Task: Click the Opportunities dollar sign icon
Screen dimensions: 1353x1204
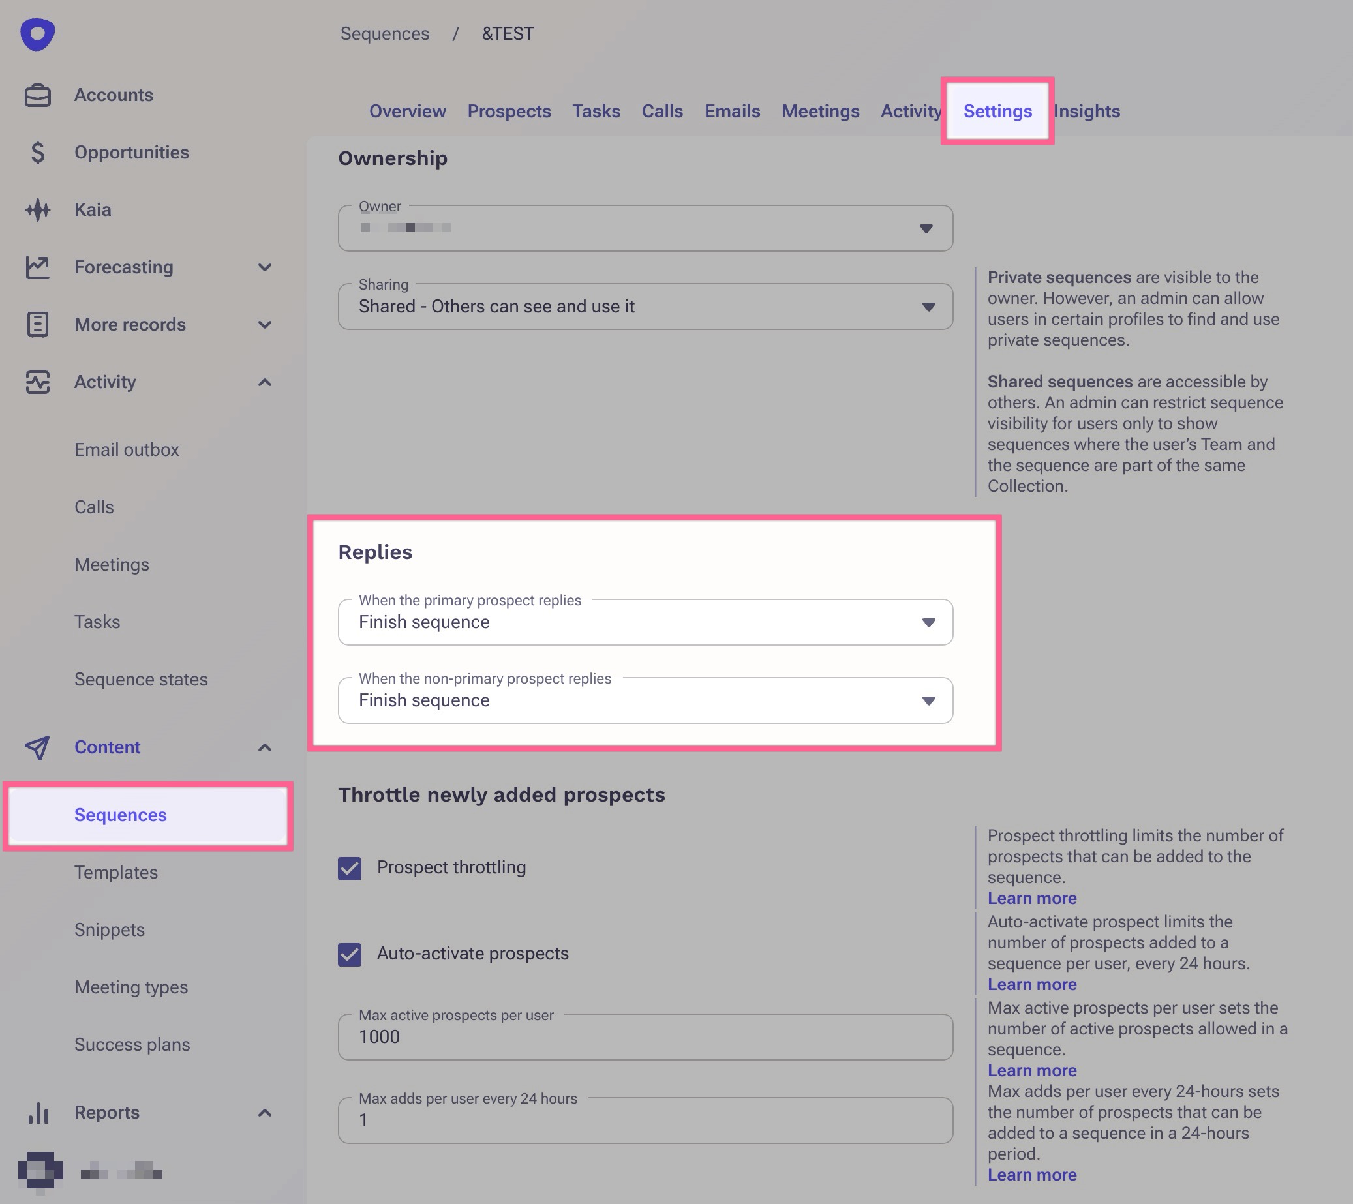Action: pos(37,152)
